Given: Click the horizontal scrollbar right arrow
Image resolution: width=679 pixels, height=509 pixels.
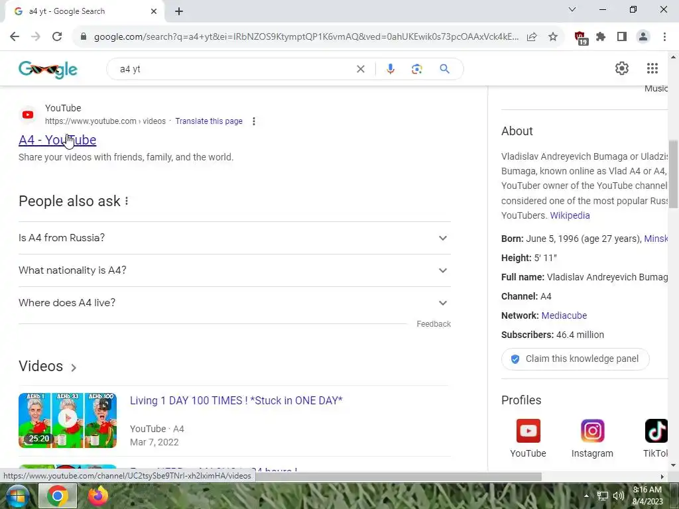Looking at the screenshot, I should (662, 477).
